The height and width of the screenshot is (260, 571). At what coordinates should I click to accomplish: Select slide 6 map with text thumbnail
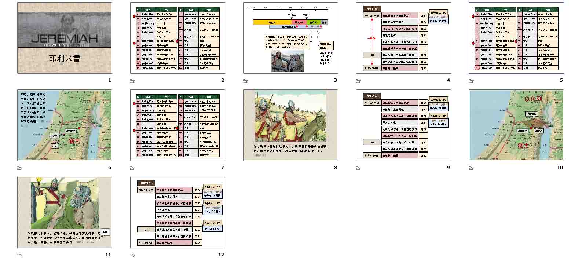point(65,125)
